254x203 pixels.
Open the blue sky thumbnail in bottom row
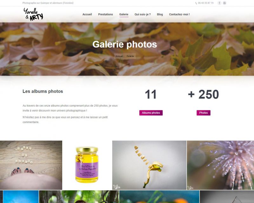[21, 197]
